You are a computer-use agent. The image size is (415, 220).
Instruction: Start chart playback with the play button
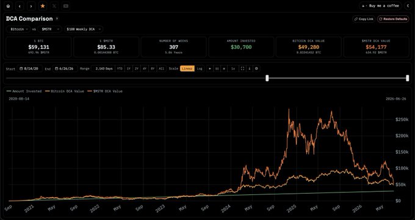pos(210,68)
